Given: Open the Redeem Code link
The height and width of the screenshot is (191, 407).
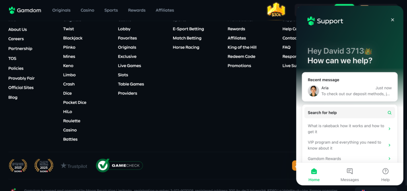Looking at the screenshot, I should coord(241,57).
